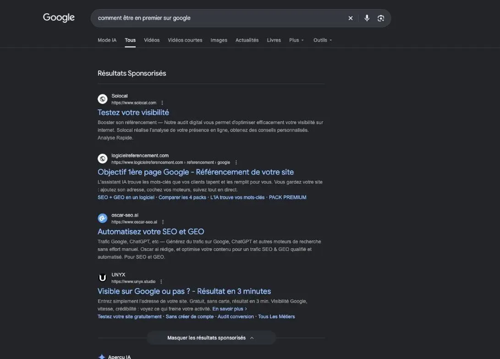Open the three-dot menu next to oscar-seo.ai URL
Screen dimensions: 500x359
[163, 222]
